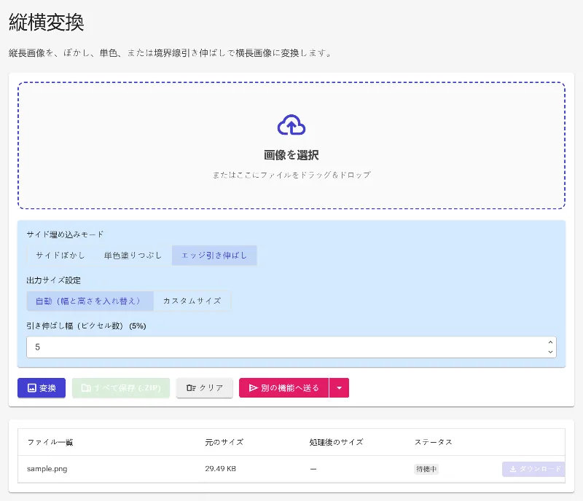Click the ステータス column header

point(433,442)
